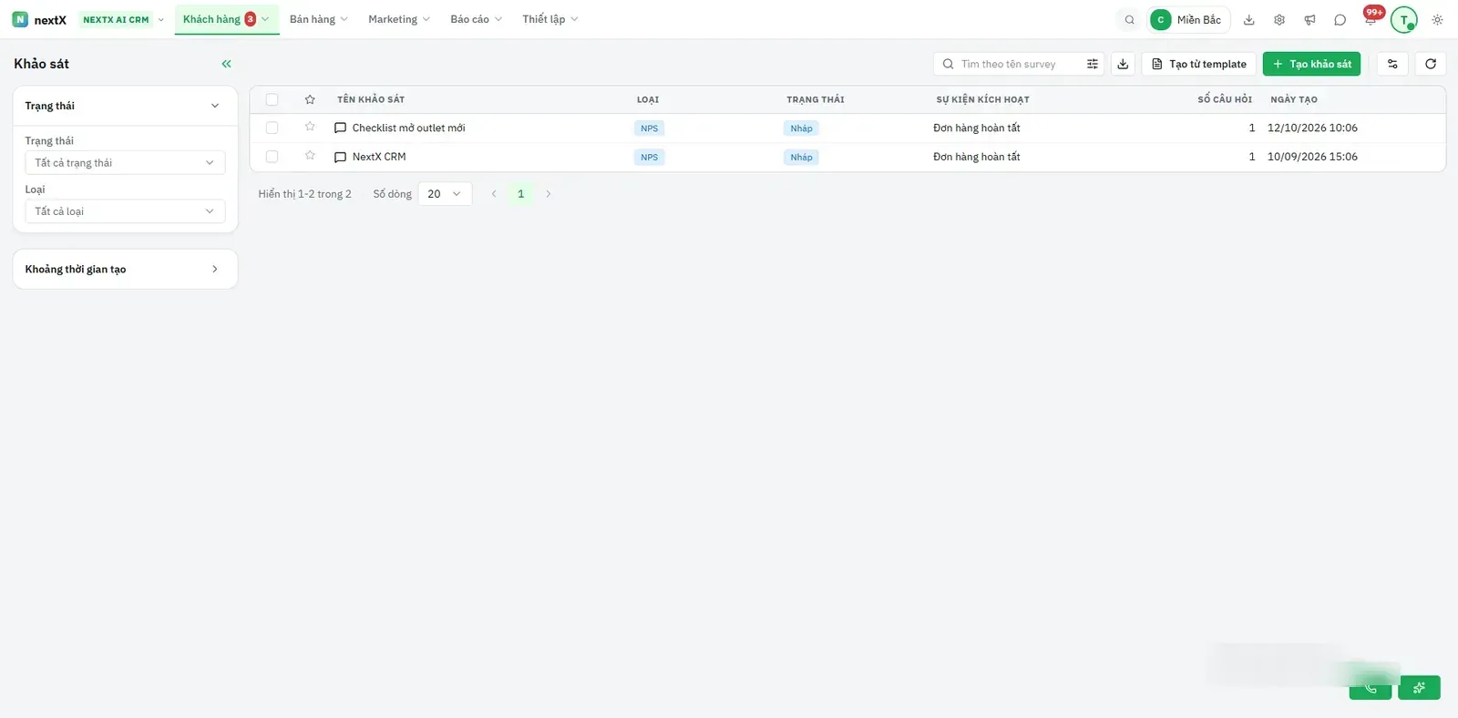1458x718 pixels.
Task: Open the Miền Bắc branch selector
Action: pos(1188,19)
